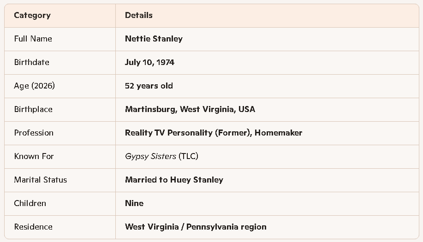This screenshot has width=423, height=242.
Task: Select the Profession label cell
Action: pyautogui.click(x=34, y=133)
